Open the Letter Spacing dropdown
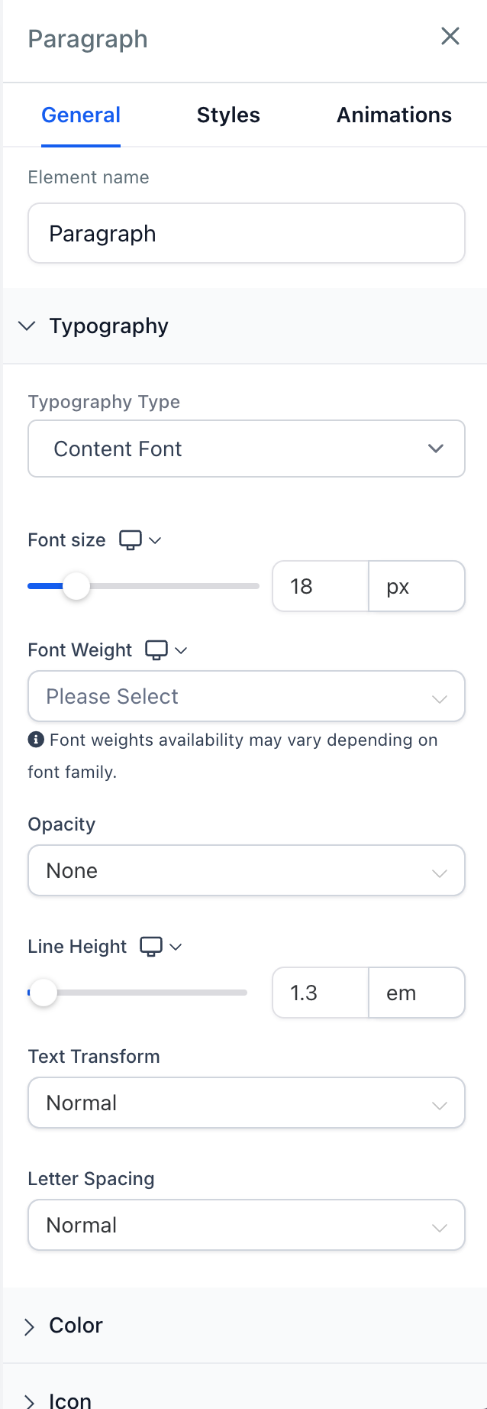The image size is (487, 1409). pyautogui.click(x=246, y=1225)
